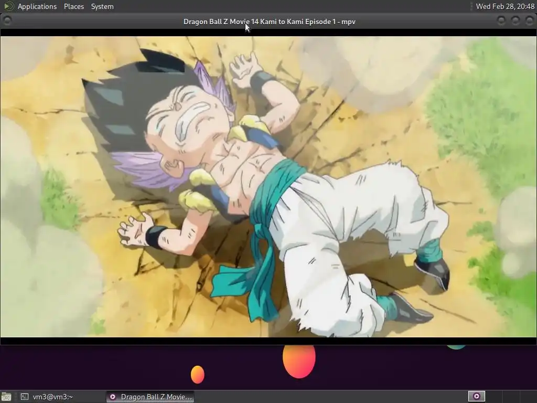Click the mpv title bar text
Image resolution: width=537 pixels, height=403 pixels.
tap(269, 22)
